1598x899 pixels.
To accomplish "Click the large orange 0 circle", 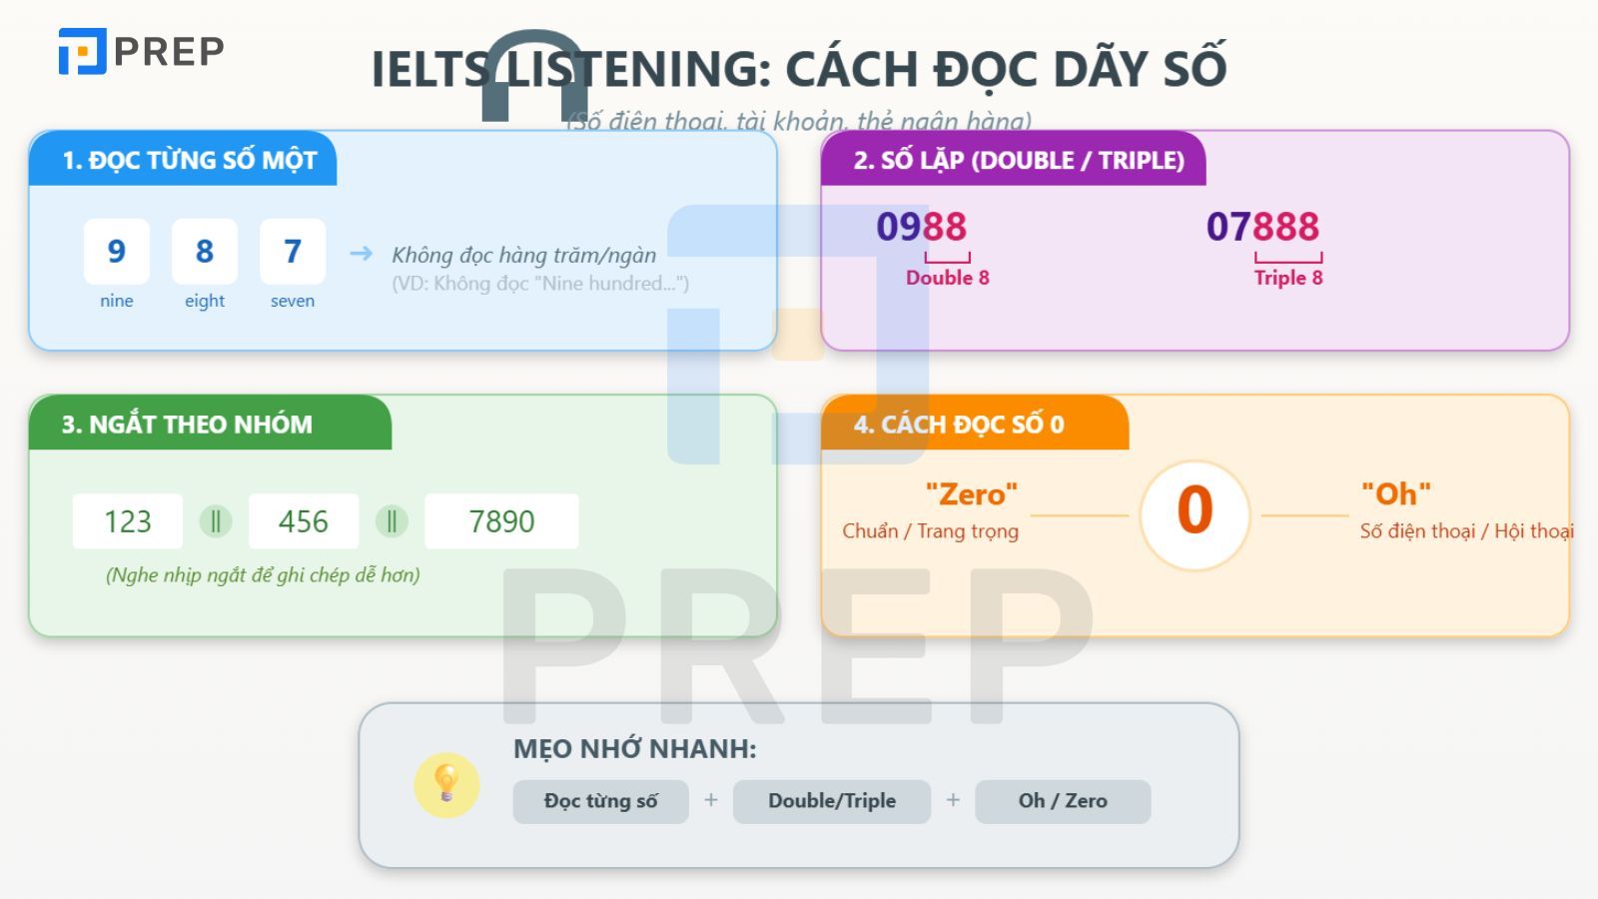I will [x=1195, y=512].
